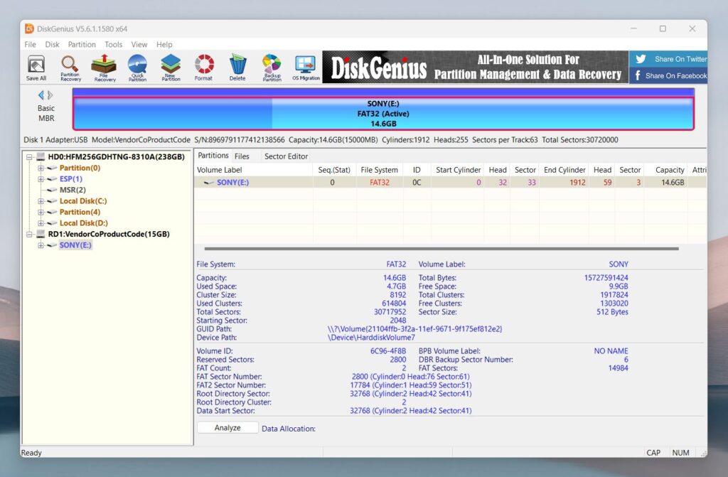Start the OS Migration tool

coord(305,67)
